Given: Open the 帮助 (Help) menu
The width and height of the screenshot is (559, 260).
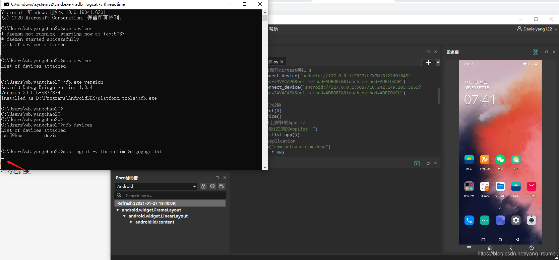Looking at the screenshot, I should pyautogui.click(x=273, y=29).
